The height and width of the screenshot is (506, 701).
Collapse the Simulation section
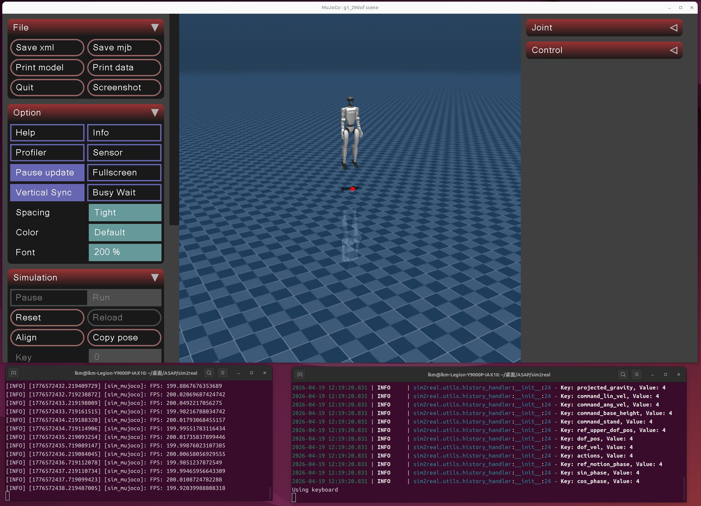(x=85, y=278)
